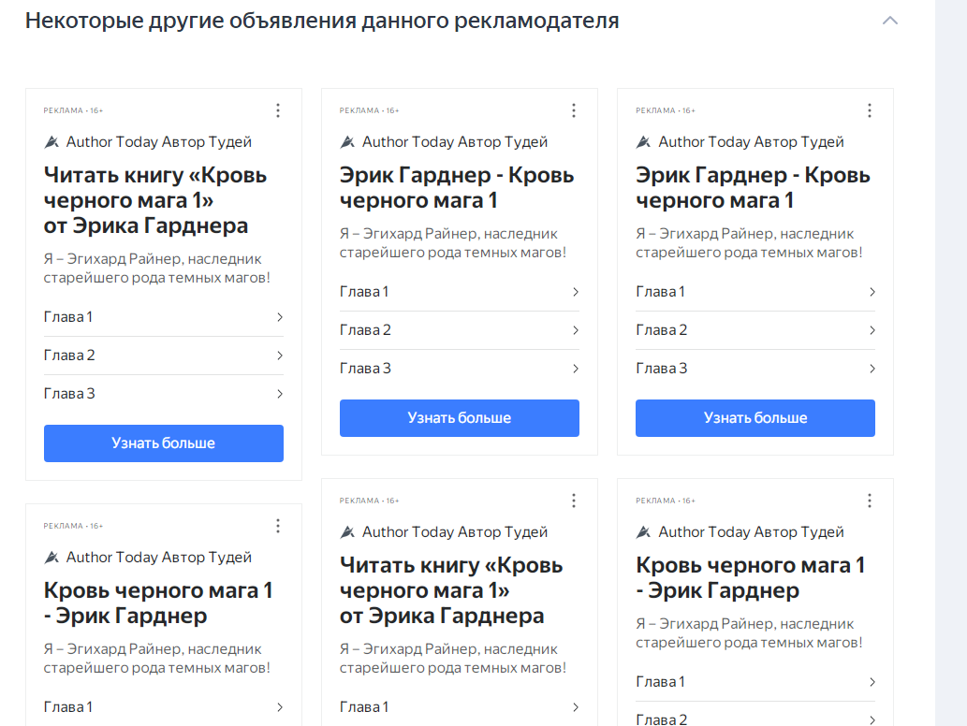
Task: Select Глава 3 row in top-left ad
Action: pyautogui.click(x=163, y=394)
